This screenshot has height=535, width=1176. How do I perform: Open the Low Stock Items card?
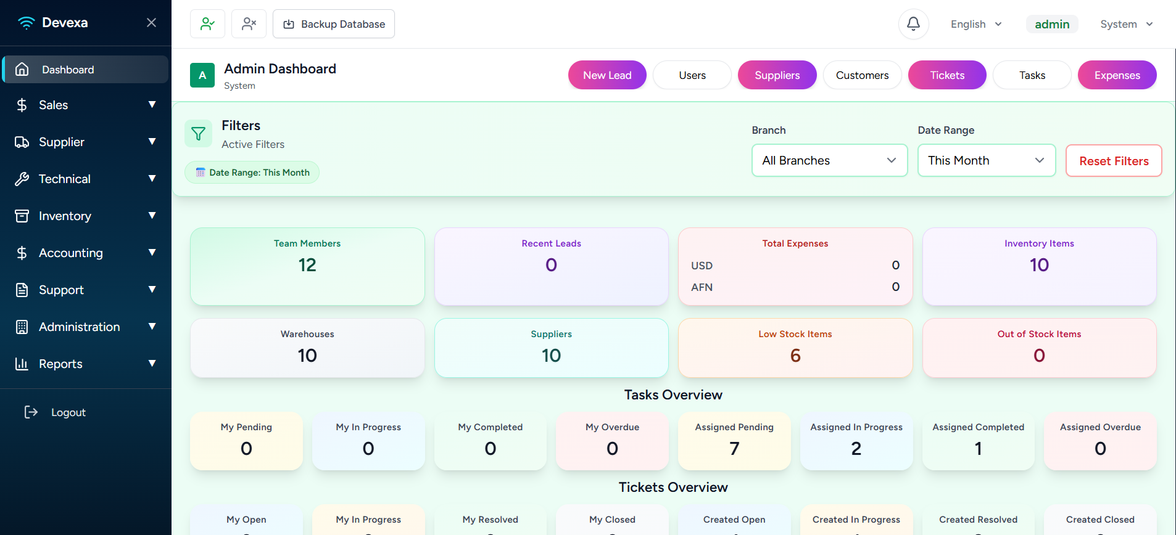pos(795,348)
